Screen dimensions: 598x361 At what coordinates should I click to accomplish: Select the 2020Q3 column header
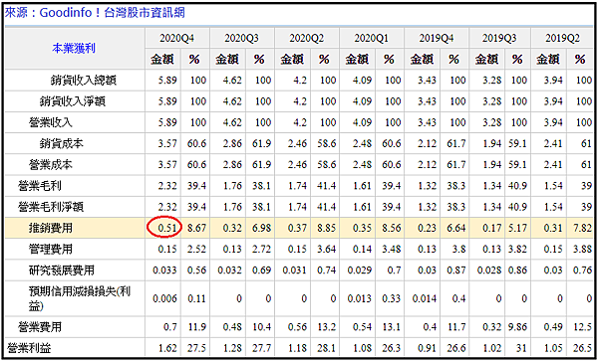tap(242, 38)
